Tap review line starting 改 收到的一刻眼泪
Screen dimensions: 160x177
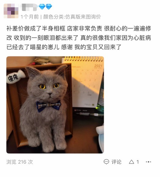coord(79,38)
